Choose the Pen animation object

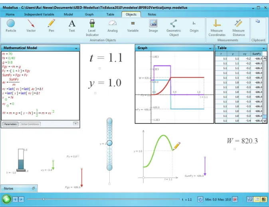click(x=51, y=26)
